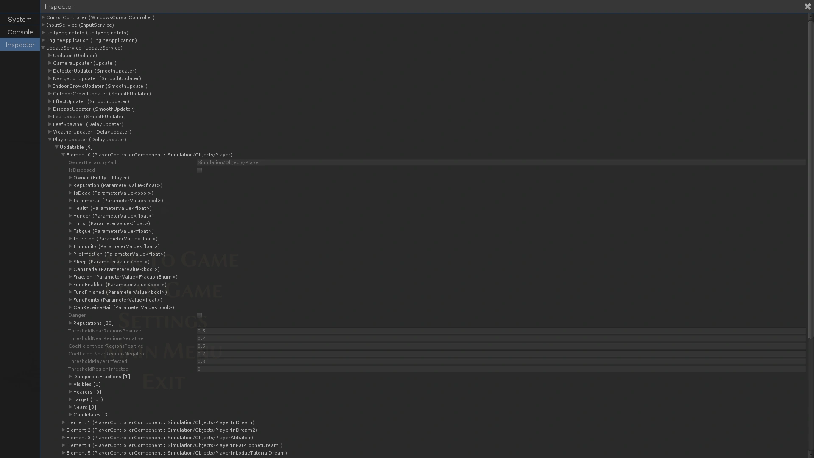Collapse the Updatable [9] arrow
The height and width of the screenshot is (458, 814).
coord(57,147)
